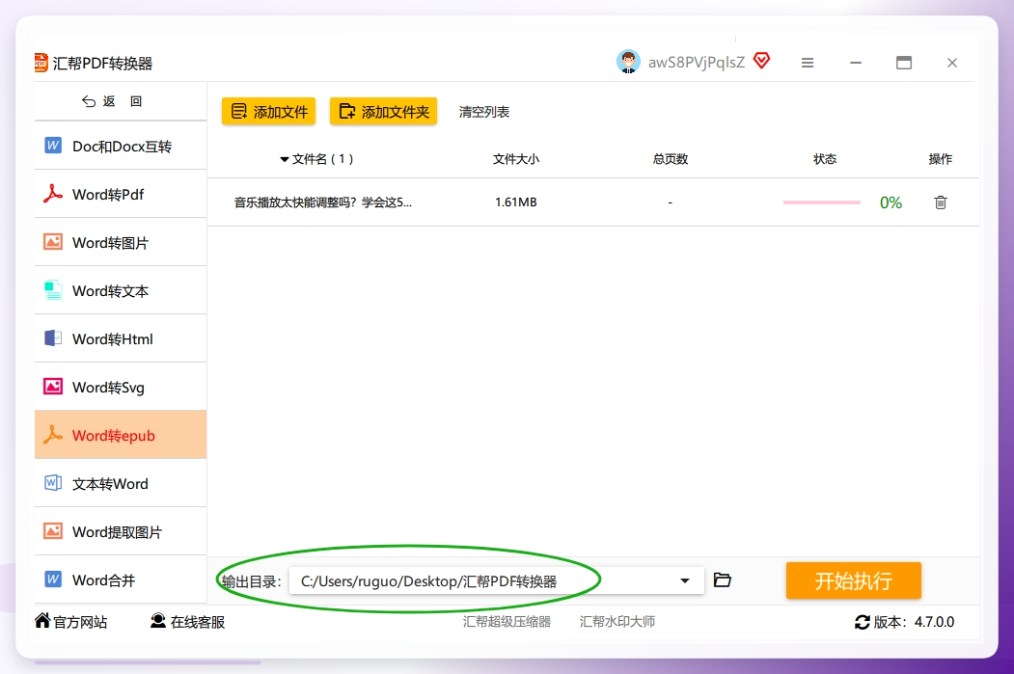Select the file row 音乐播放太快能调整吗
Screen dimensions: 1014x674
[x=593, y=202]
